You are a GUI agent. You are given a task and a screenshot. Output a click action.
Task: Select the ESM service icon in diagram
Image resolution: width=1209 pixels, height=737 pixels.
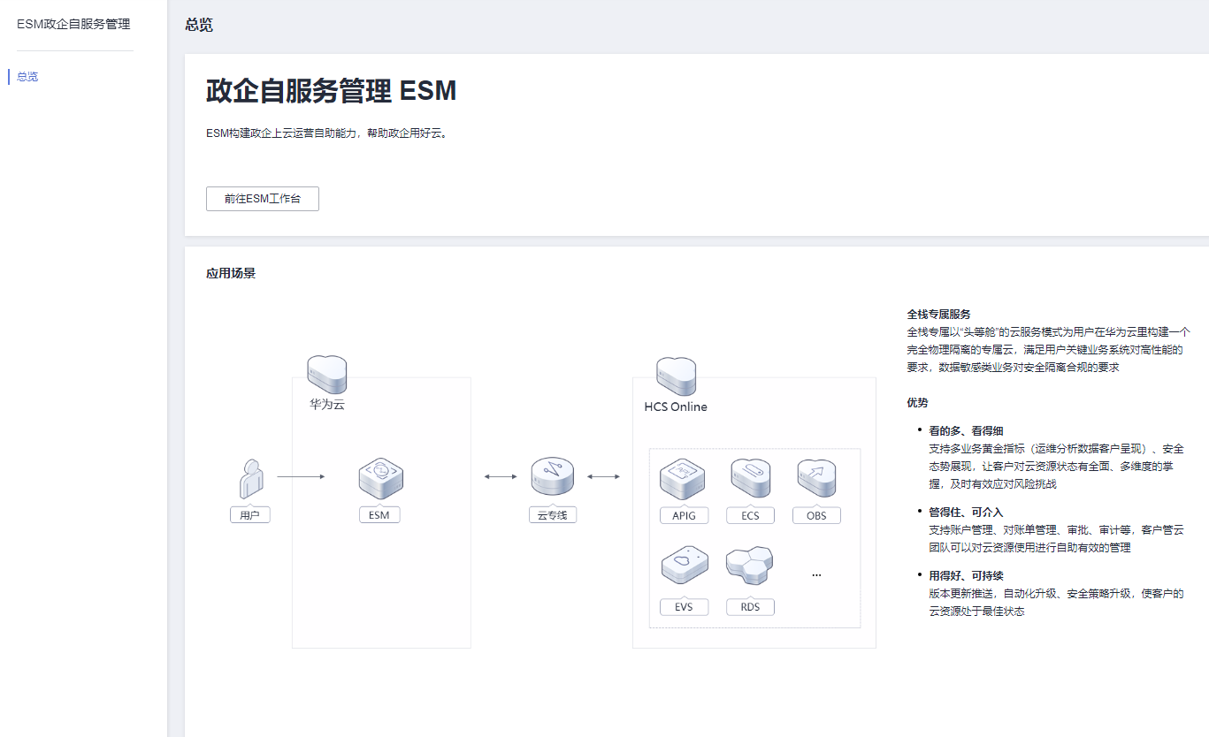(x=381, y=479)
